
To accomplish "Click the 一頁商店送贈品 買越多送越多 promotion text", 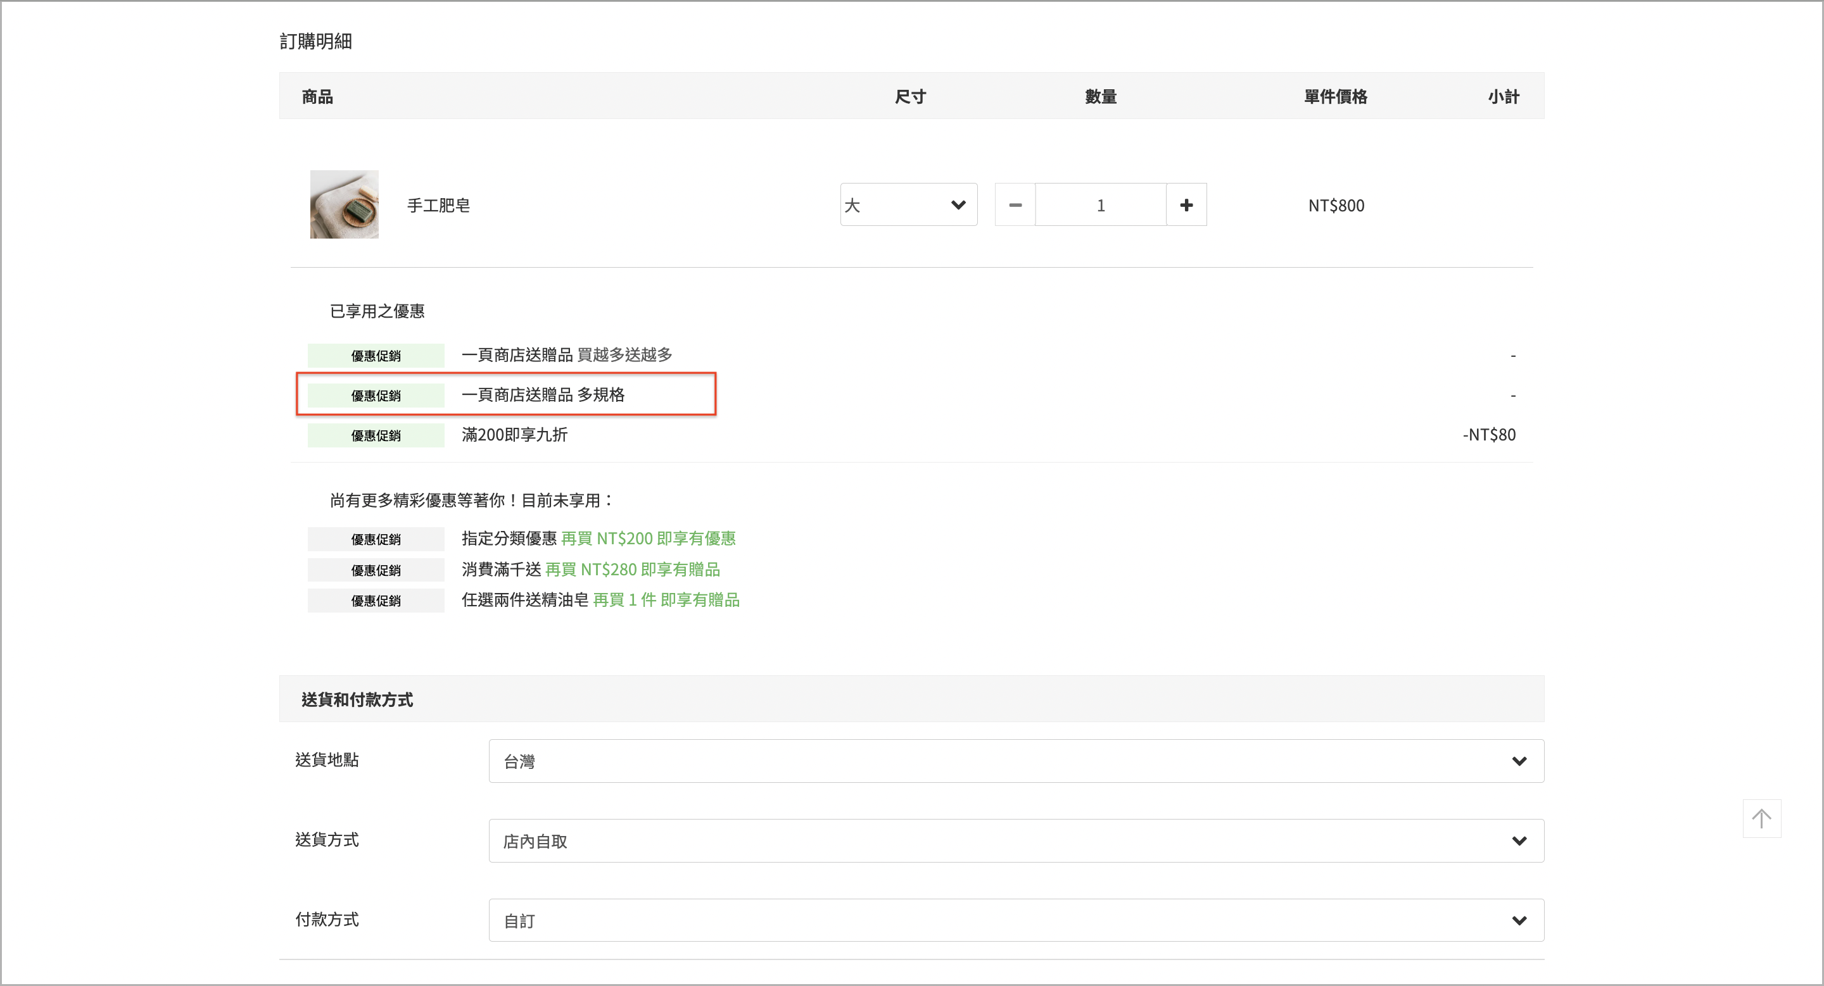I will click(566, 355).
